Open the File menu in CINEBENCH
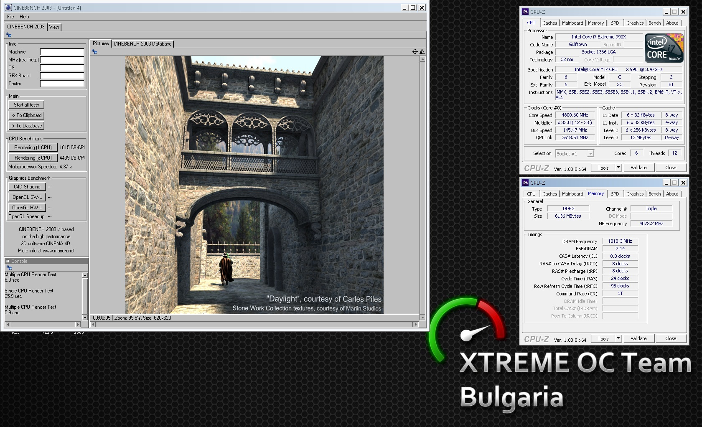This screenshot has height=427, width=702. [10, 17]
